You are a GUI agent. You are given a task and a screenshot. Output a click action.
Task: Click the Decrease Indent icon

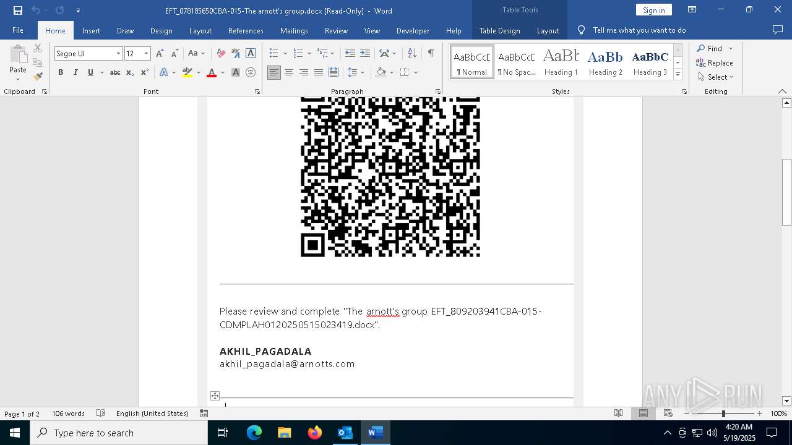pos(350,54)
